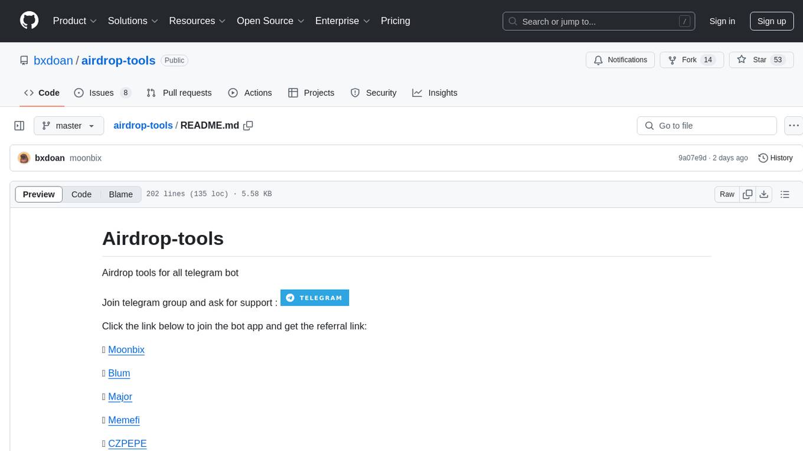The height and width of the screenshot is (451, 803).
Task: Expand the Solutions menu
Action: (133, 21)
